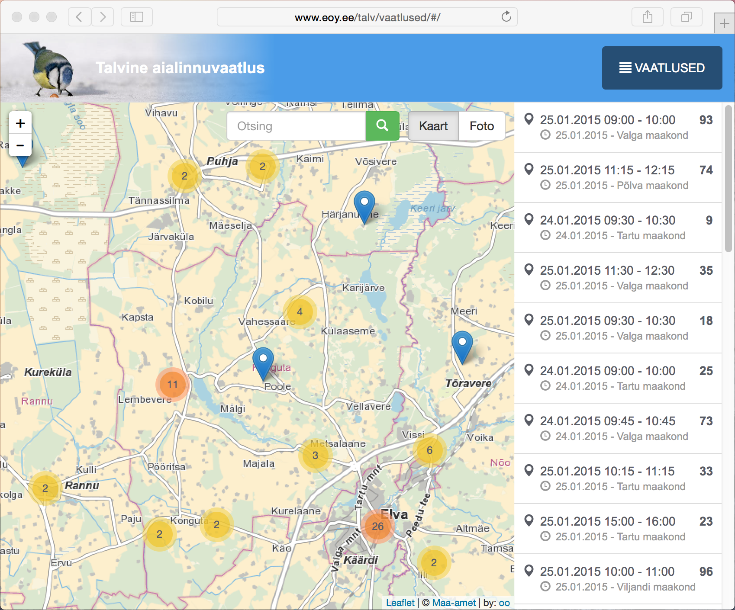The width and height of the screenshot is (735, 610).
Task: Open the Maa-amet attribution link
Action: click(x=454, y=603)
